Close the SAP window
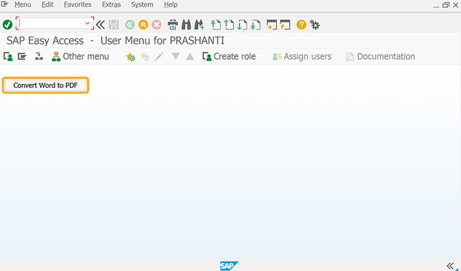This screenshot has height=271, width=461. tap(455, 5)
